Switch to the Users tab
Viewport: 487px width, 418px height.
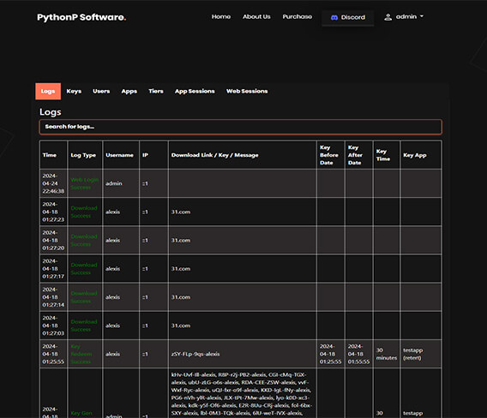[x=101, y=92]
